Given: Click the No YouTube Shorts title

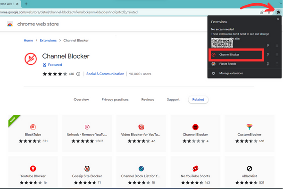Looking at the screenshot, I should (x=195, y=176).
